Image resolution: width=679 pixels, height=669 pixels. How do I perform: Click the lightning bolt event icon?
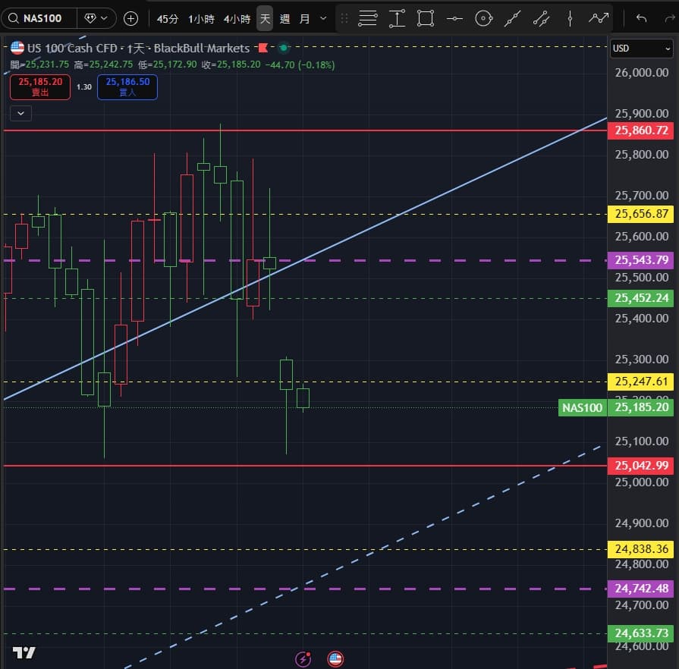(x=303, y=659)
